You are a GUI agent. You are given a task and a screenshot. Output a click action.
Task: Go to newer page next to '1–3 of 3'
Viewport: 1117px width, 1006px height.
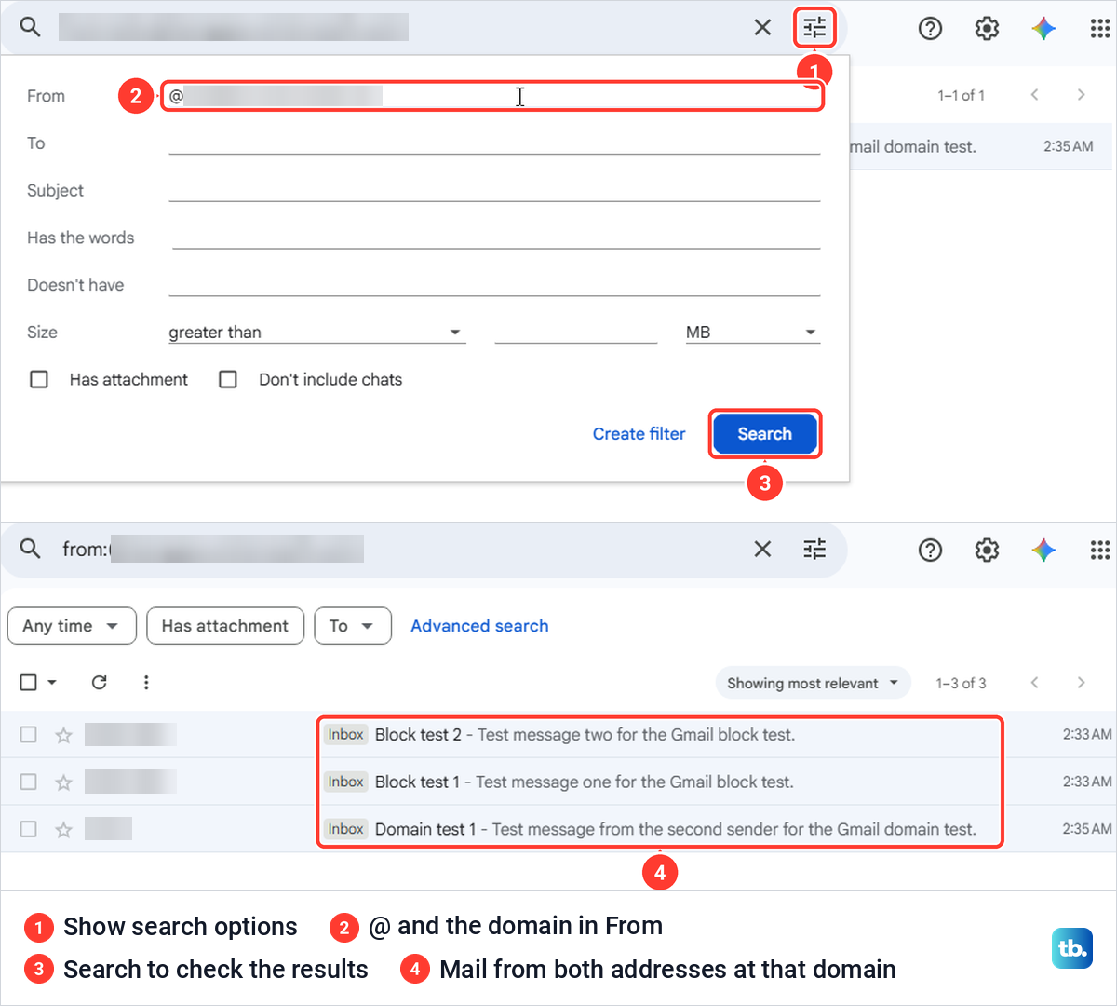(1034, 683)
